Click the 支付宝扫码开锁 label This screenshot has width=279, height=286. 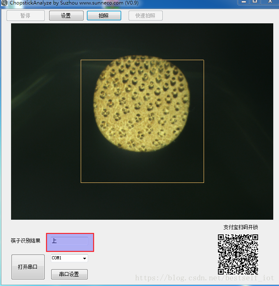pos(240,227)
